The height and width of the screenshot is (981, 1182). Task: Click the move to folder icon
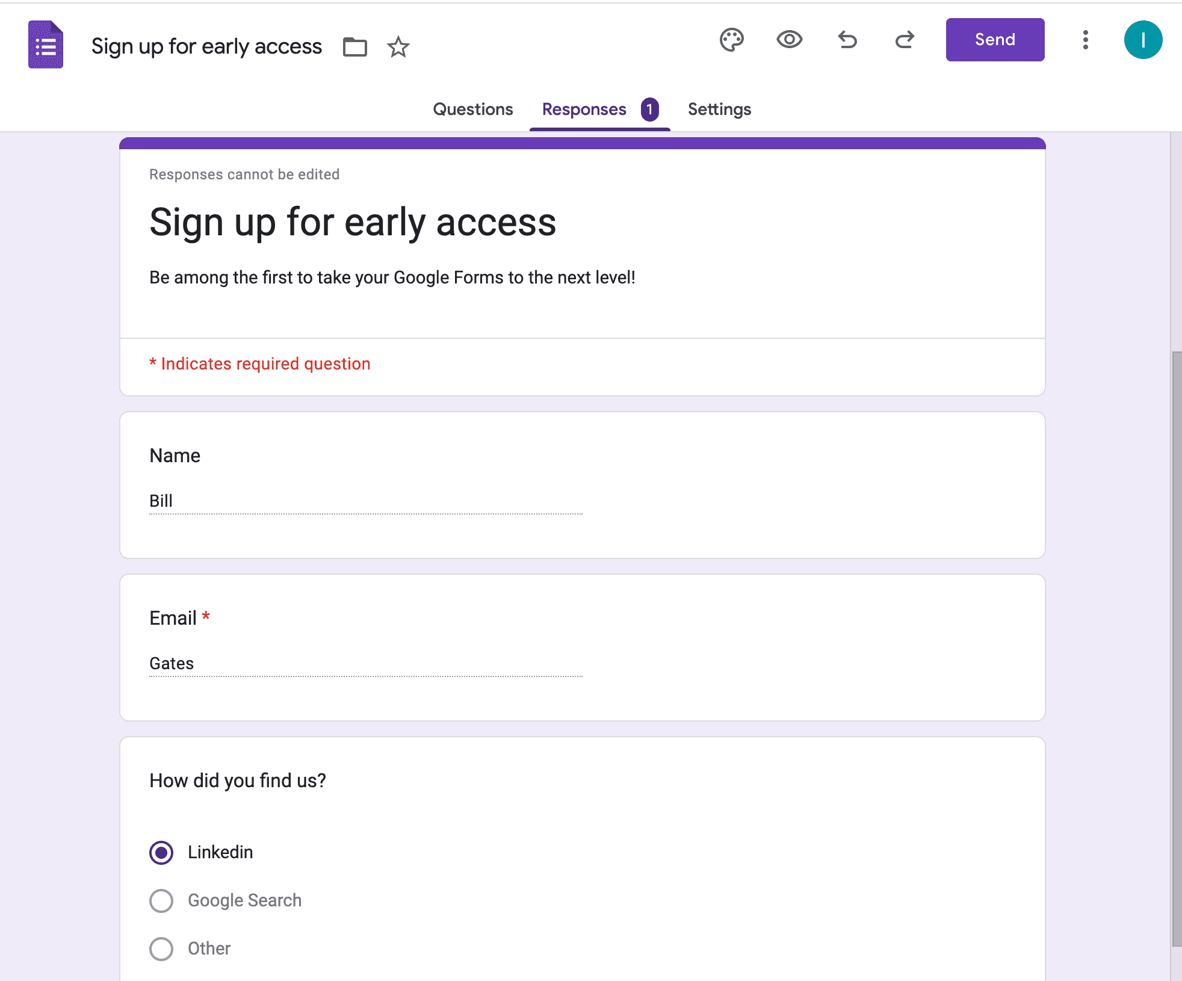[355, 47]
